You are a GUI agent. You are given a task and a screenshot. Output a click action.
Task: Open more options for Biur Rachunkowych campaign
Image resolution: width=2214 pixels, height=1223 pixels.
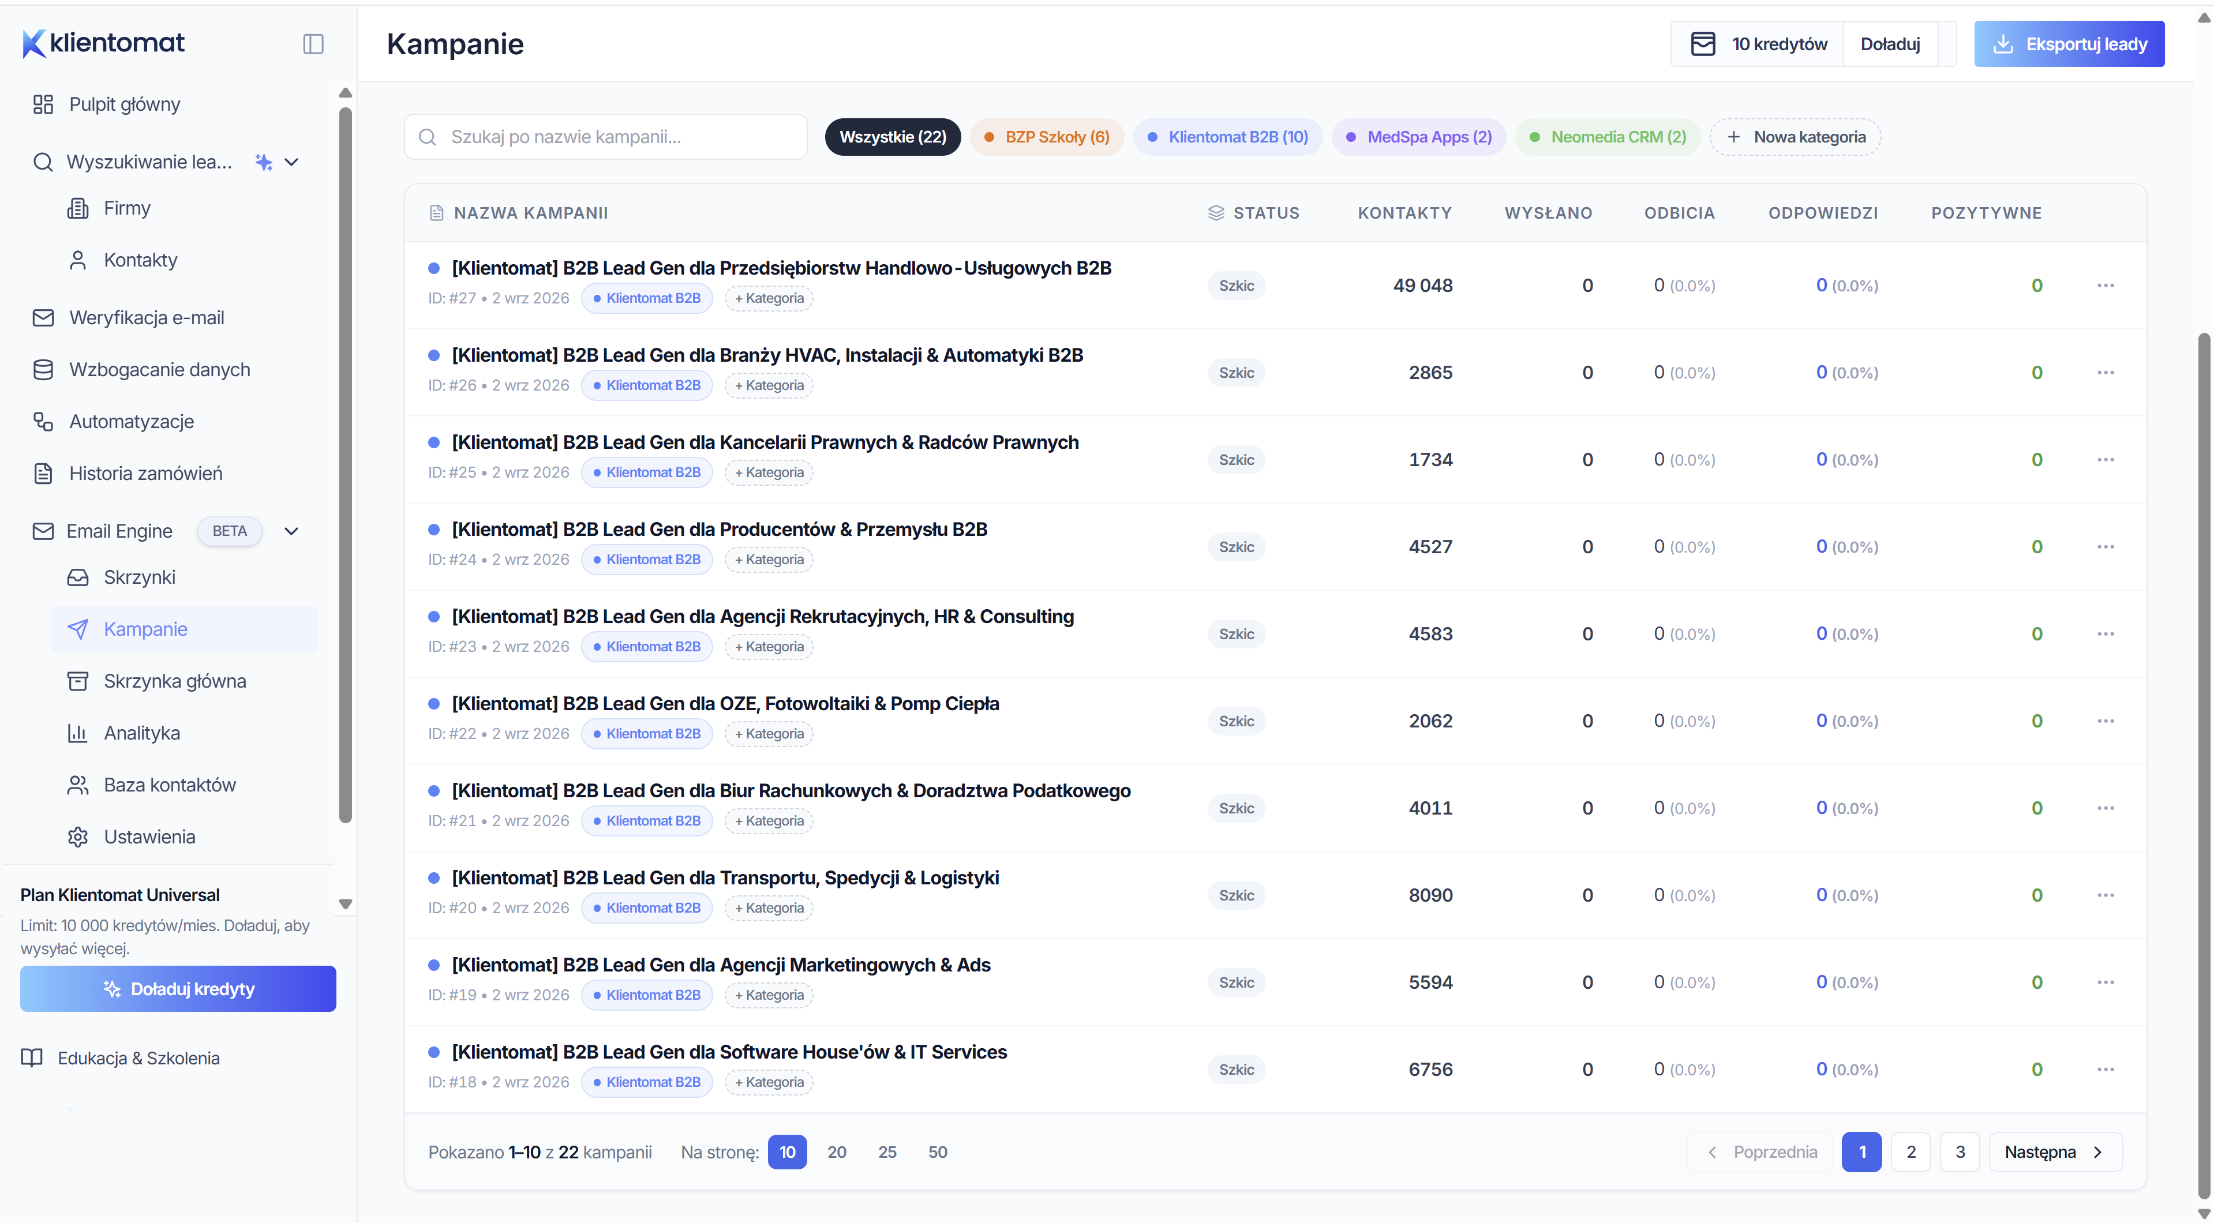[x=2105, y=808]
